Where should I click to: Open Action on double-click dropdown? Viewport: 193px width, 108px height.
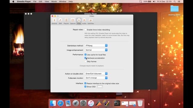tap(96, 73)
